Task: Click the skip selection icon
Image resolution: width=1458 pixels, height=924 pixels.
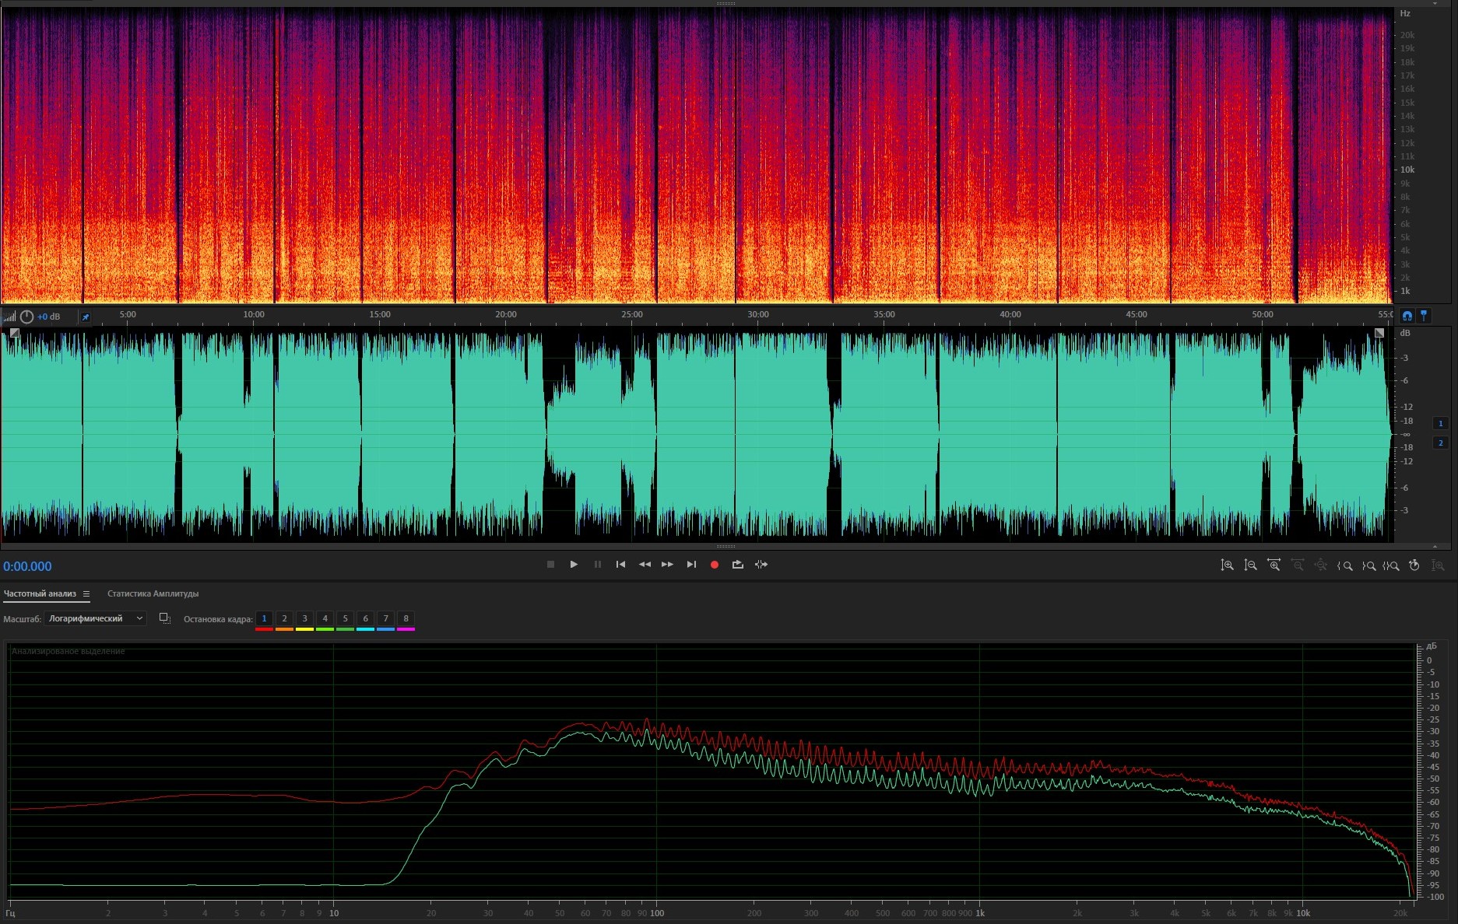Action: point(761,565)
